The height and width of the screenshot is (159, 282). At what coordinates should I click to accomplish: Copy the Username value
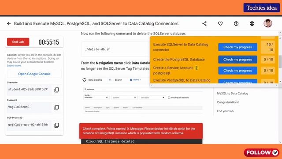point(57,90)
